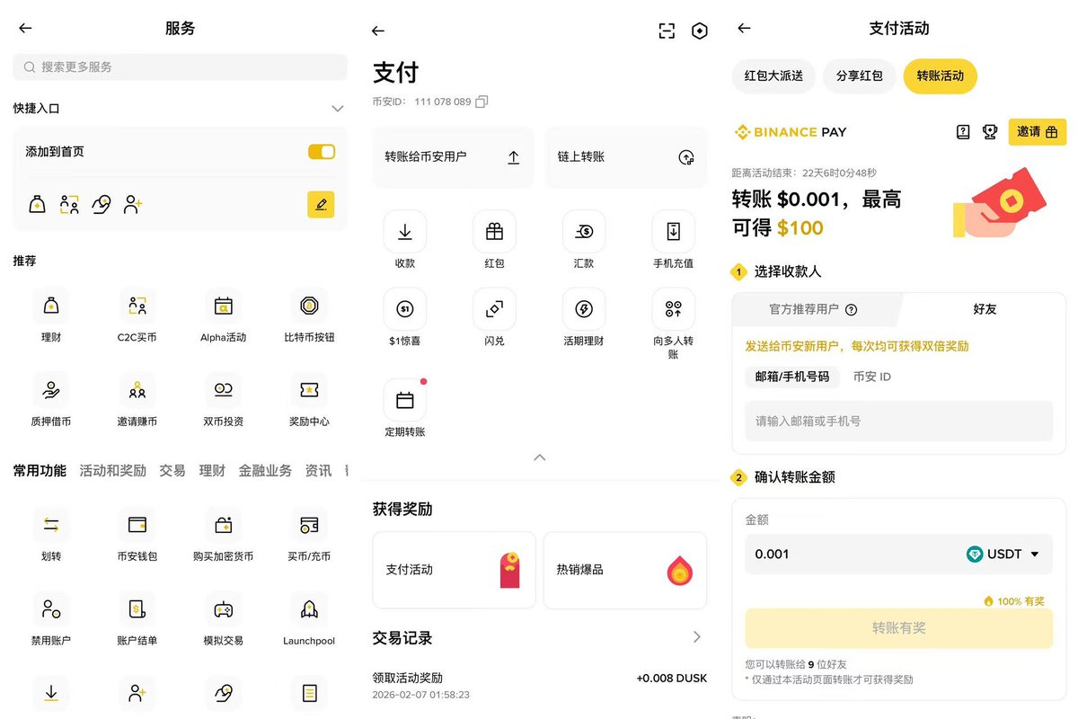
Task: Edit shortcuts with the yellow pencil button
Action: 321,205
